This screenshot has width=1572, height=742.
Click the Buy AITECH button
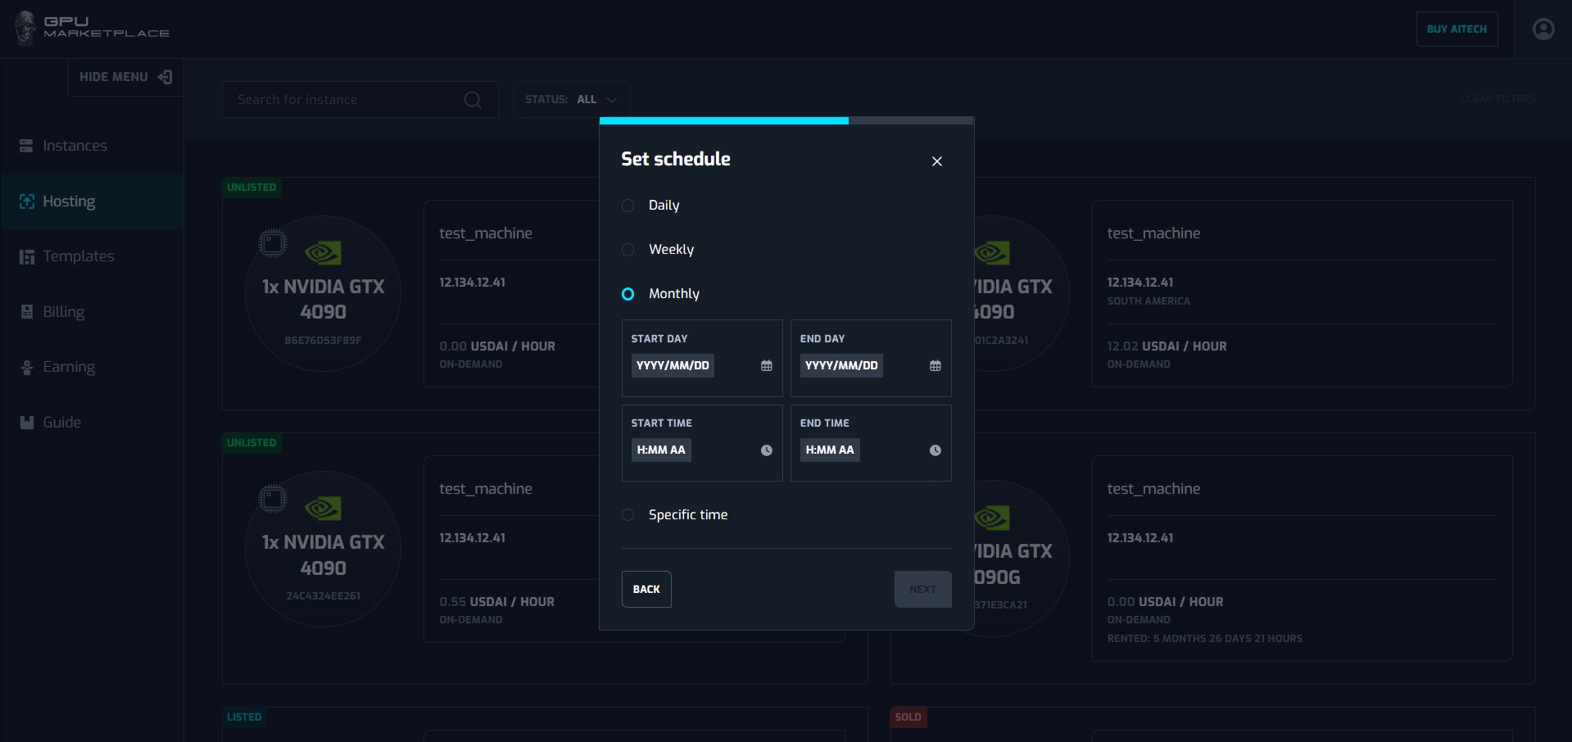coord(1456,29)
